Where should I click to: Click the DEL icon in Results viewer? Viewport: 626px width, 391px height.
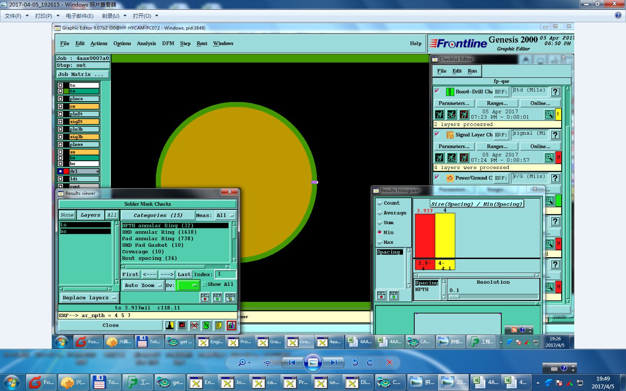click(205, 297)
